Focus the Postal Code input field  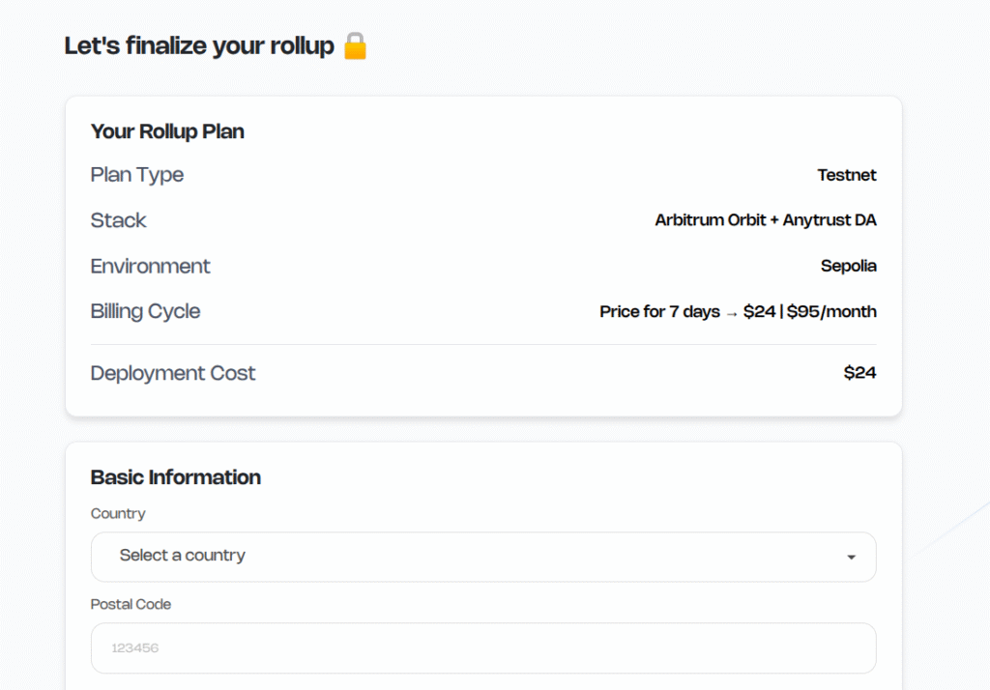pos(483,647)
